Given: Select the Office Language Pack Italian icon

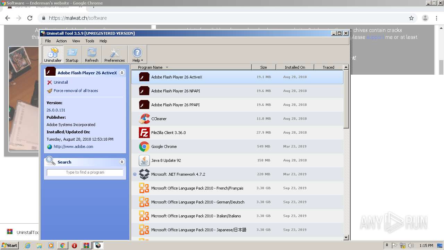Looking at the screenshot, I should pos(144,216).
